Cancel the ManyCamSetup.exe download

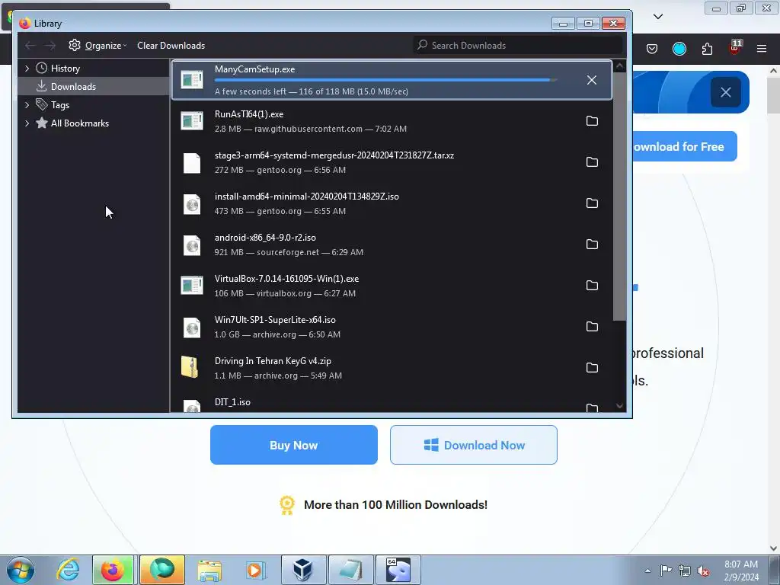(x=591, y=80)
